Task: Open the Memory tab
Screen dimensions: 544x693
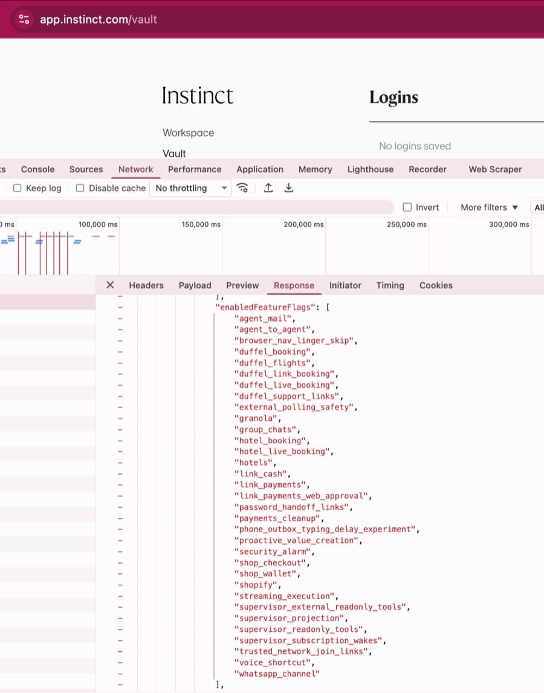Action: 315,169
